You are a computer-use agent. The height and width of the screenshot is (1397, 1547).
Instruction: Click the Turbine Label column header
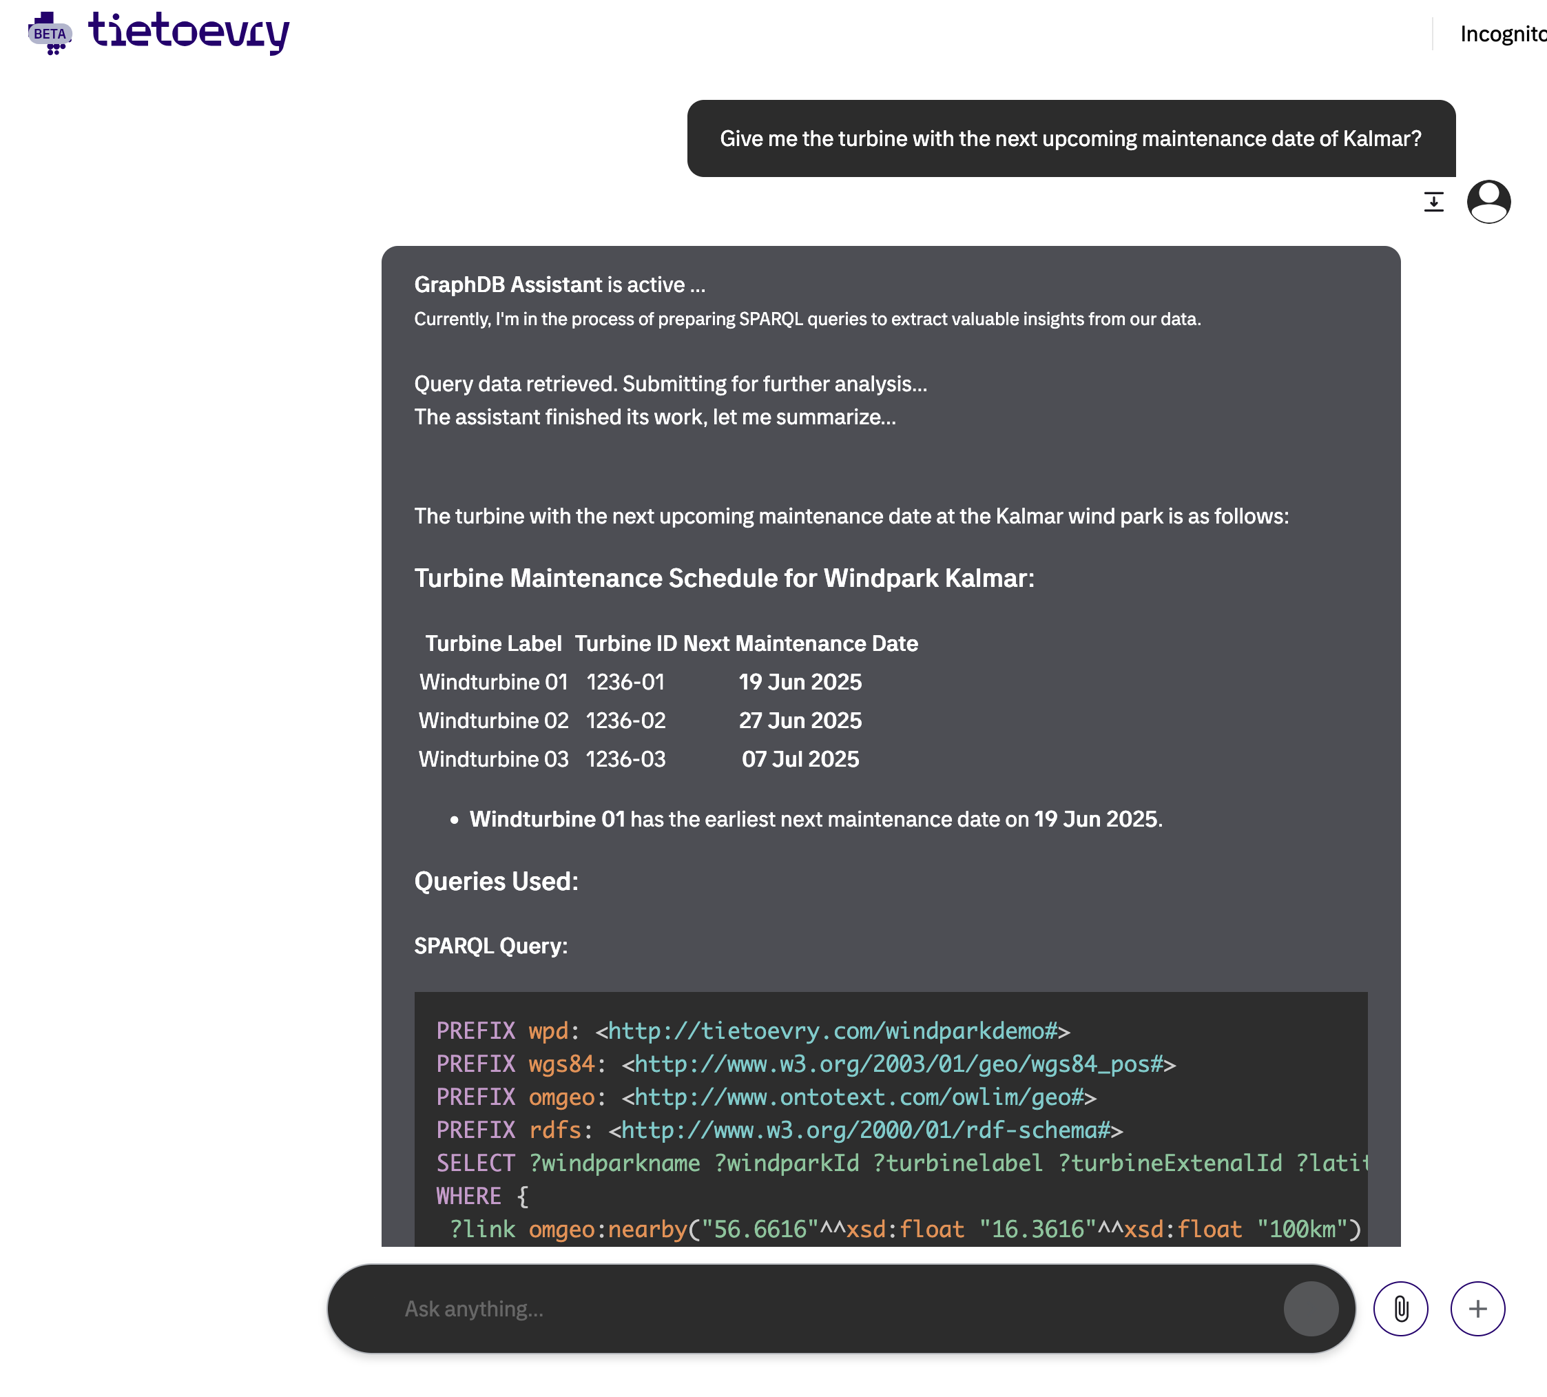tap(493, 643)
